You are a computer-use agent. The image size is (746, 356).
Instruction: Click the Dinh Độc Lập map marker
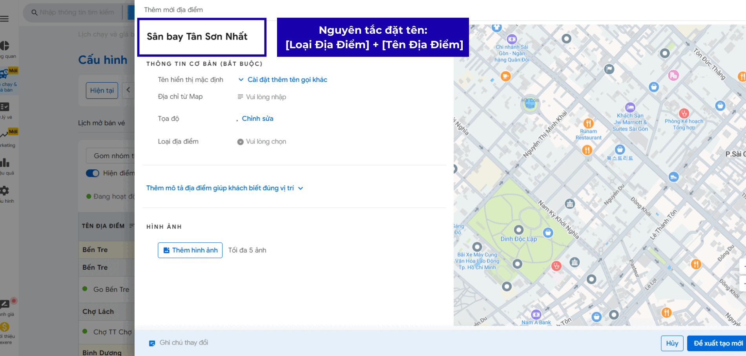[519, 230]
